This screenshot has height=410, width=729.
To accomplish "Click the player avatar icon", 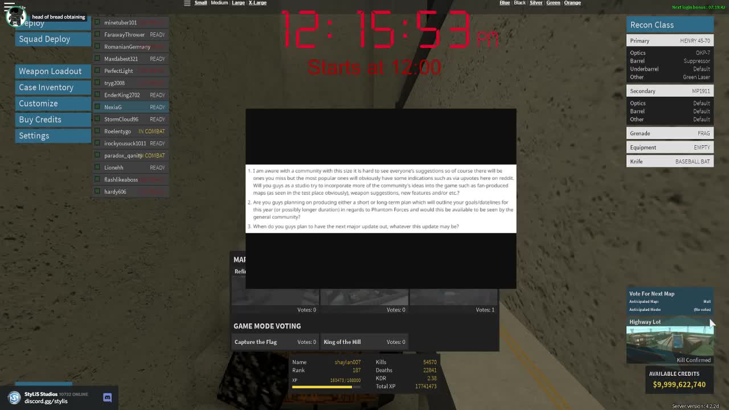I will (16, 17).
